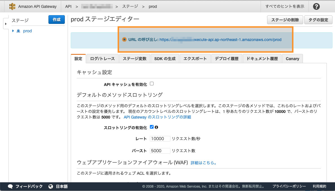Viewport: 335px width, 191px height.
Task: Switch to the SDK の生成 tab
Action: point(165,59)
